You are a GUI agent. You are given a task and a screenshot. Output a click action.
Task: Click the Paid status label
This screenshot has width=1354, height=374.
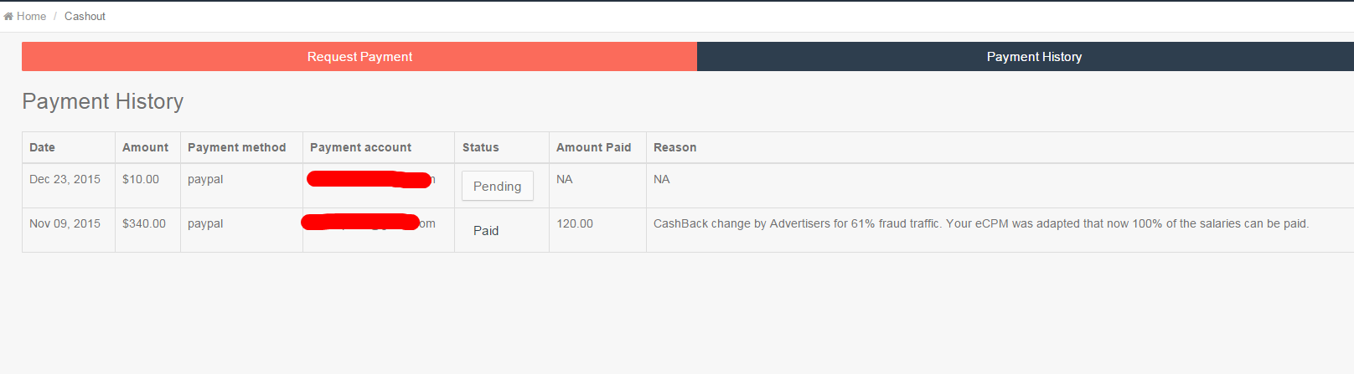pos(486,231)
